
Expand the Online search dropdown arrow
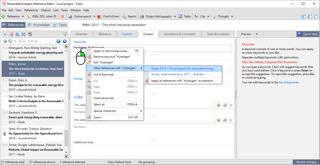pos(94,16)
